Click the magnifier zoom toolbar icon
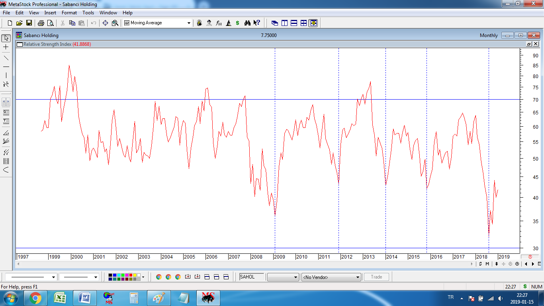This screenshot has height=306, width=544. tap(115, 23)
